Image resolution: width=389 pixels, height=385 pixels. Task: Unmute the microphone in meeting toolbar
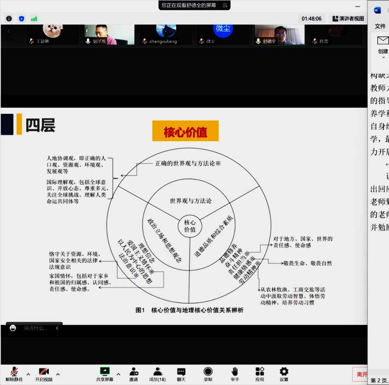coord(14,374)
